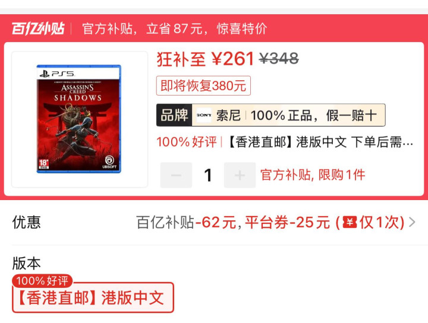
Task: Click the 狂补至 ¥261 price
Action: tap(206, 59)
